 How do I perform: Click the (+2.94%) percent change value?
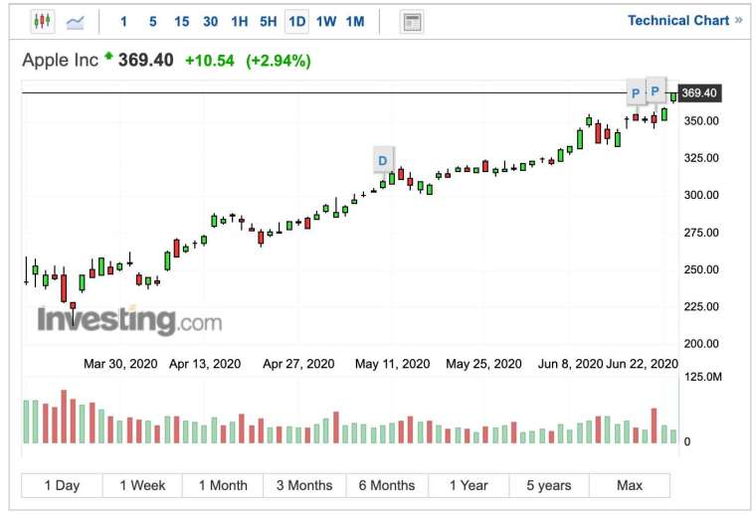279,61
